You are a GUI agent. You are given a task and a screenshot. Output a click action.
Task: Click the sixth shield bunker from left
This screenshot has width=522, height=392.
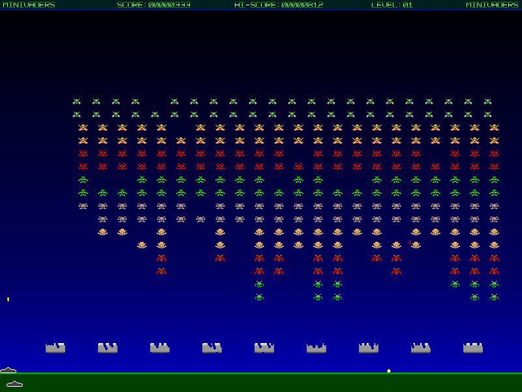316,348
